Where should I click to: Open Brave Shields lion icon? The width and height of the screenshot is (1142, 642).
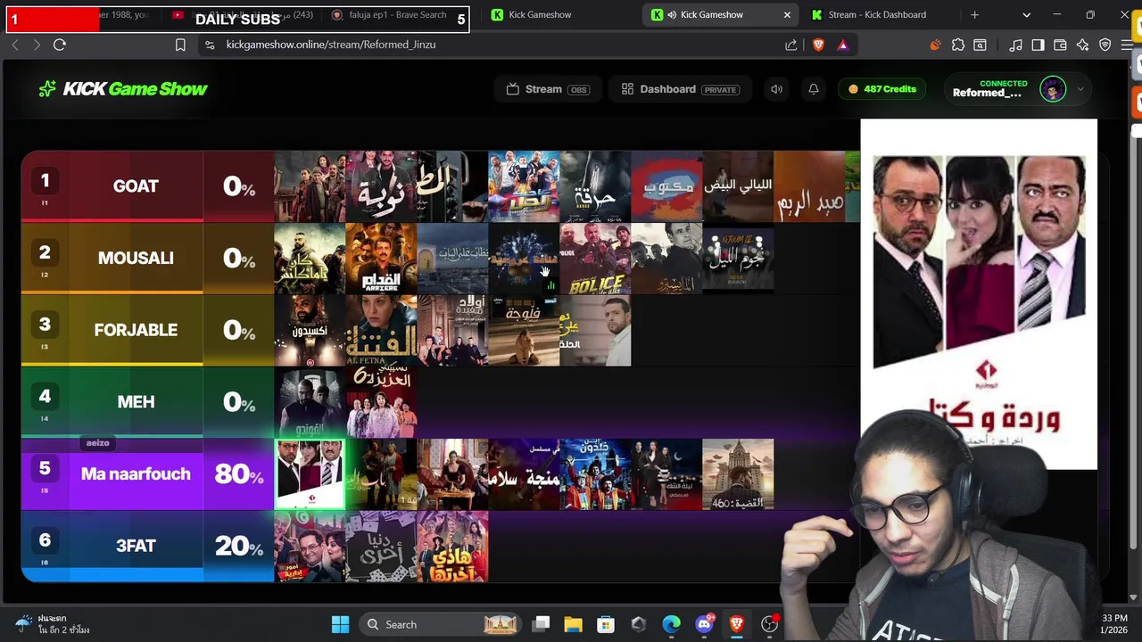818,45
